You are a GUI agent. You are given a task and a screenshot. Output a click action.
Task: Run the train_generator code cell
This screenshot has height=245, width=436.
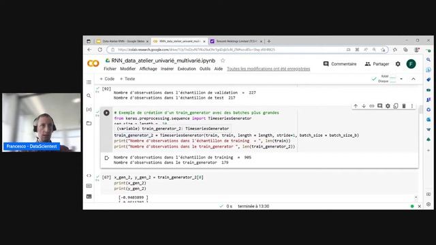(x=106, y=113)
